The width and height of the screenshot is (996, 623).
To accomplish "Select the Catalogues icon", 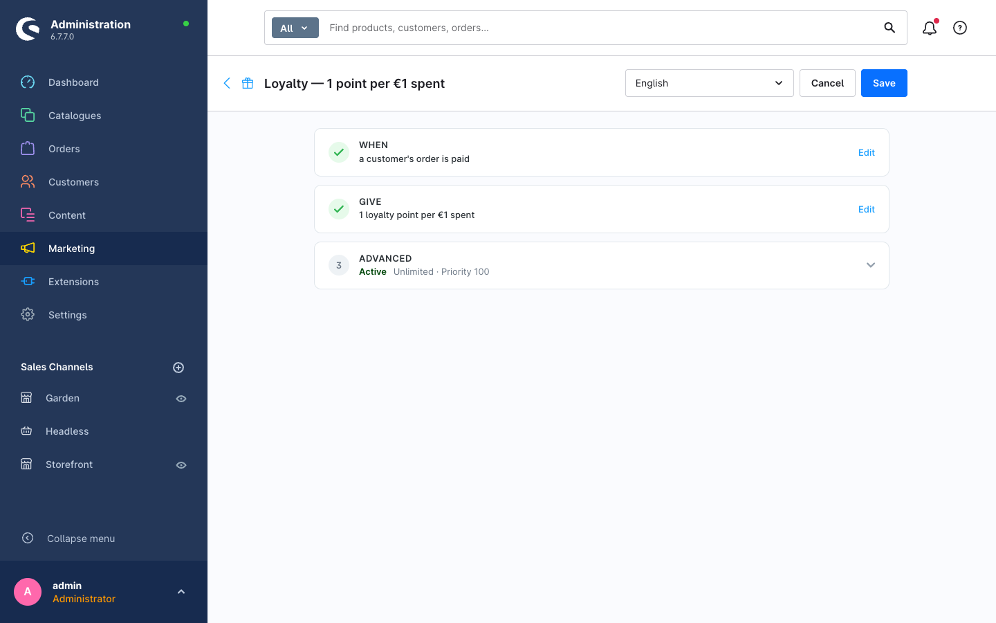I will [x=28, y=116].
